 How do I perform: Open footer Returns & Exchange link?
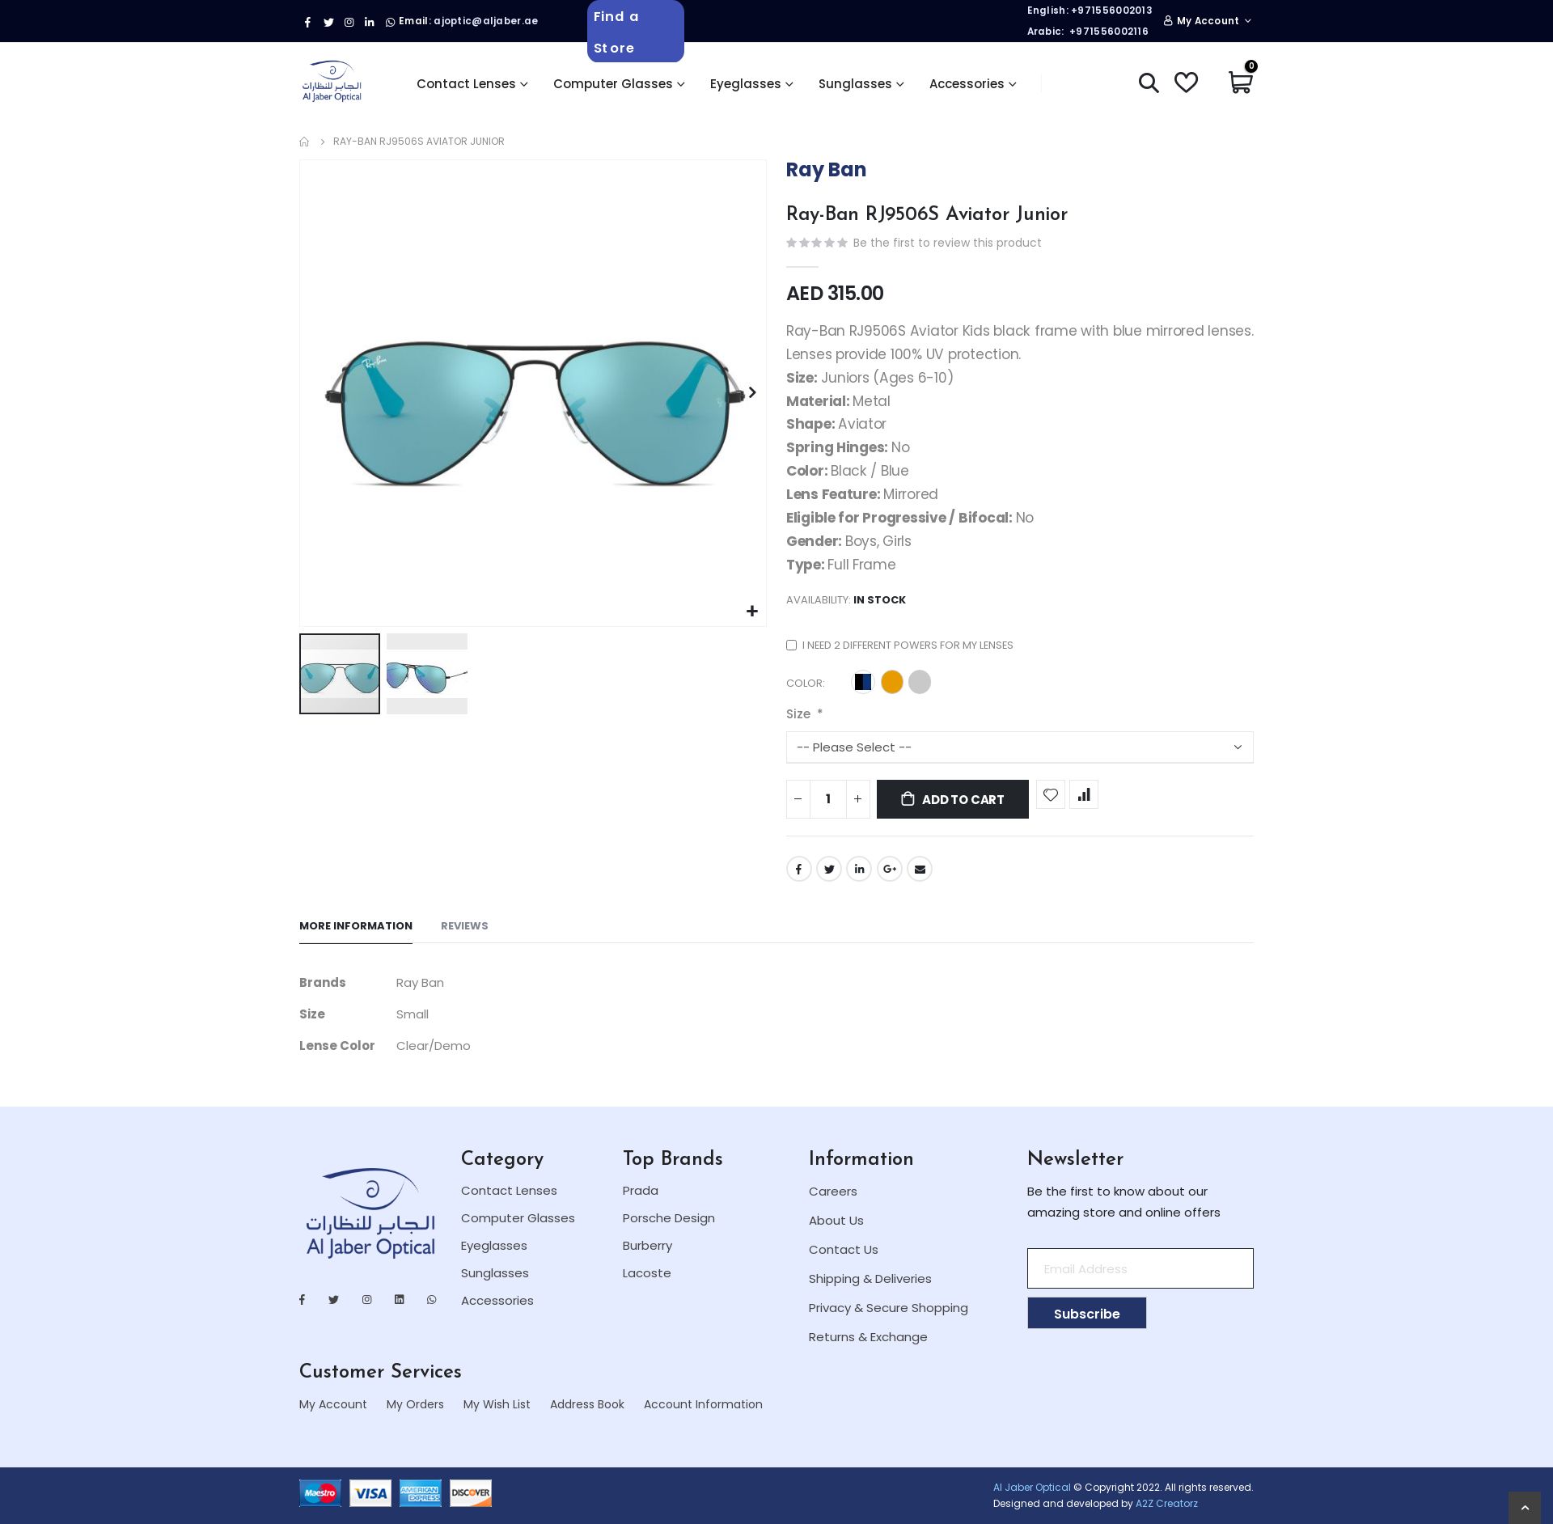(x=868, y=1337)
